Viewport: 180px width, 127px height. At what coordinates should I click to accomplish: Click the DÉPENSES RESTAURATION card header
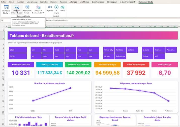point(78,65)
